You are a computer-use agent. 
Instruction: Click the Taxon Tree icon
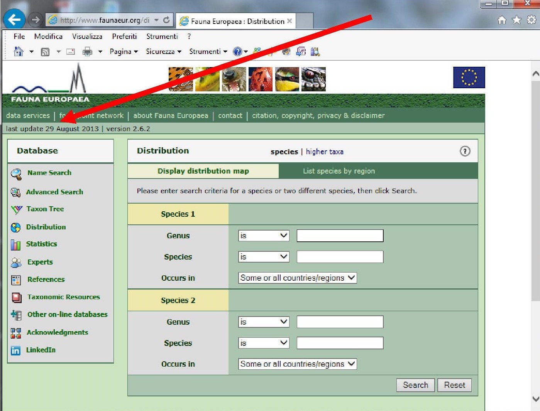pos(17,209)
